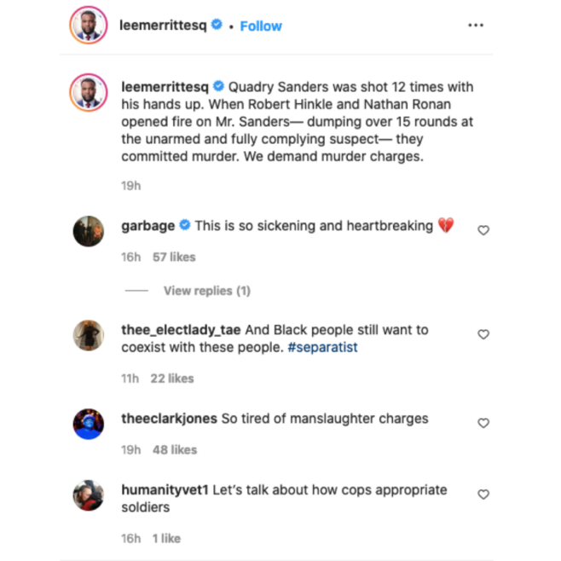Image resolution: width=561 pixels, height=561 pixels.
Task: Follow leemerrittesq
Action: pyautogui.click(x=261, y=26)
